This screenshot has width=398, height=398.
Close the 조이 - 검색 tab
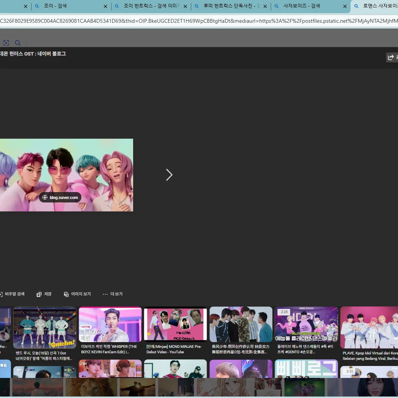[106, 6]
